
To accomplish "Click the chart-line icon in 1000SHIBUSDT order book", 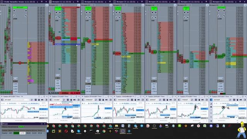I will pyautogui.click(x=117, y=17).
